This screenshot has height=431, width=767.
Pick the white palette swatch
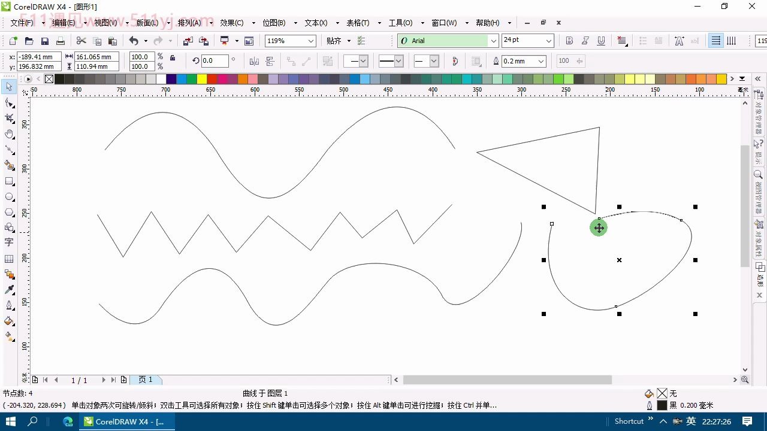[x=161, y=79]
